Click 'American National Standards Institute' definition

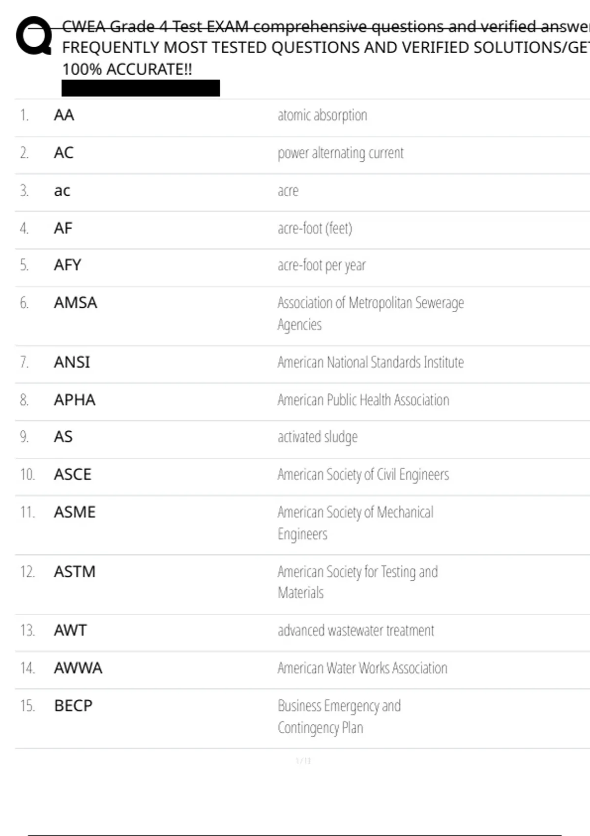[x=370, y=362]
